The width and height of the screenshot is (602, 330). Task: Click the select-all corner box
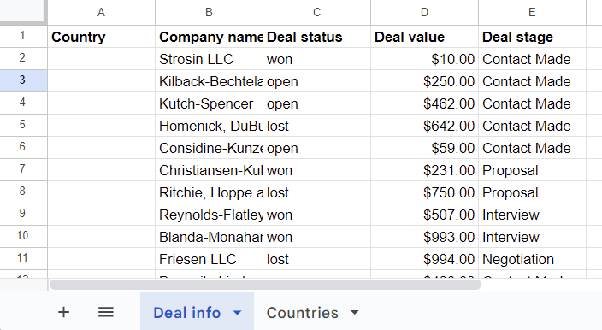pyautogui.click(x=23, y=12)
